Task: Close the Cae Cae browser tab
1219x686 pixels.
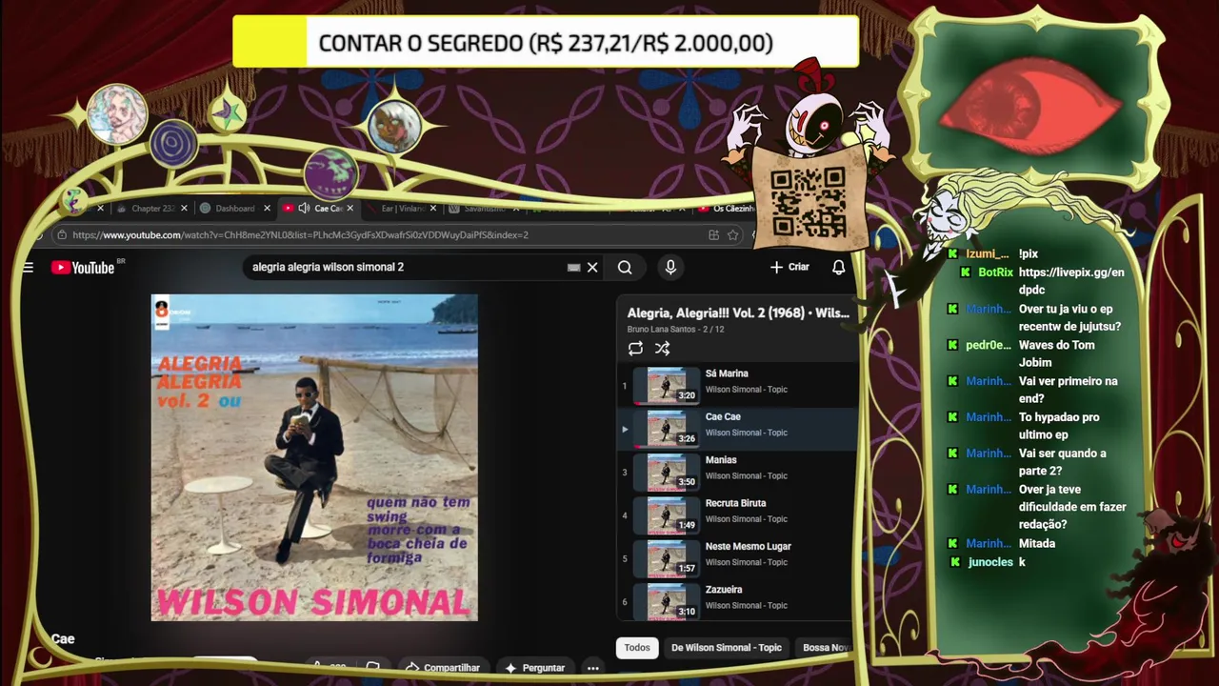Action: (350, 209)
